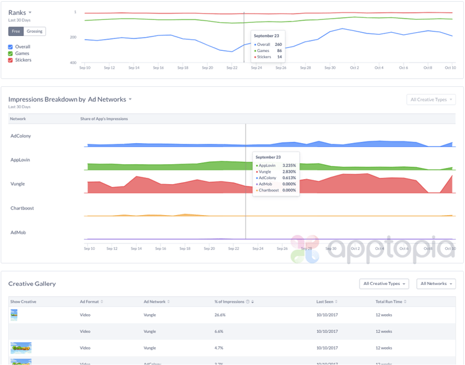Toggle the Games rank checkbox

[11, 53]
